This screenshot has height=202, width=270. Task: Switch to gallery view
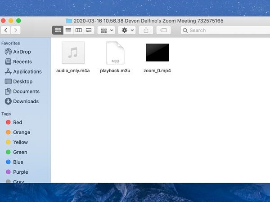click(89, 30)
